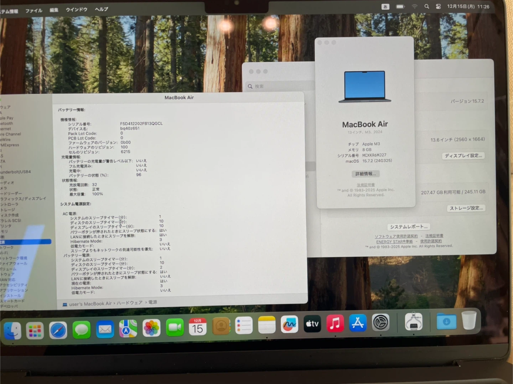Image resolution: width=513 pixels, height=384 pixels.
Task: Click the ストレージ設定... button
Action: coord(466,208)
